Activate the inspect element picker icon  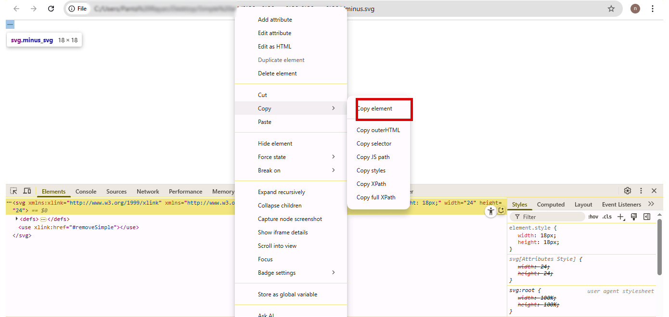13,191
